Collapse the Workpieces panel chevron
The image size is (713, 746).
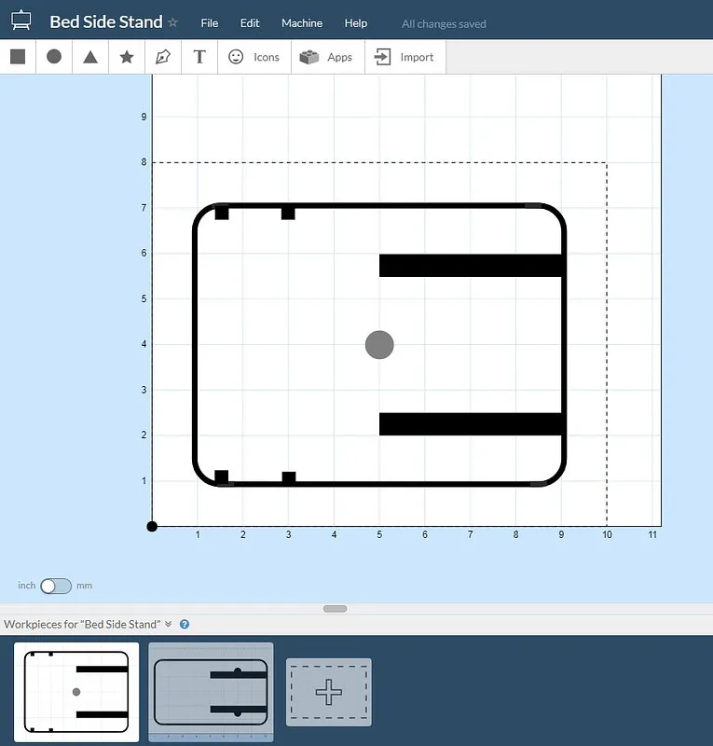click(x=169, y=624)
